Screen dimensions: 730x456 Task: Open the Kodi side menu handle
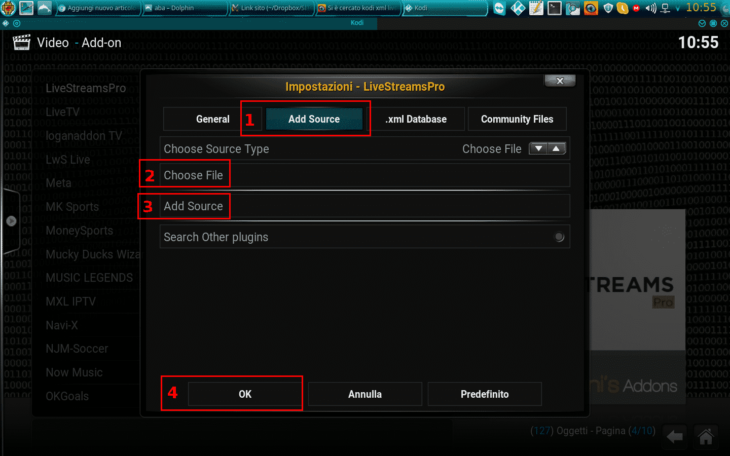click(11, 221)
